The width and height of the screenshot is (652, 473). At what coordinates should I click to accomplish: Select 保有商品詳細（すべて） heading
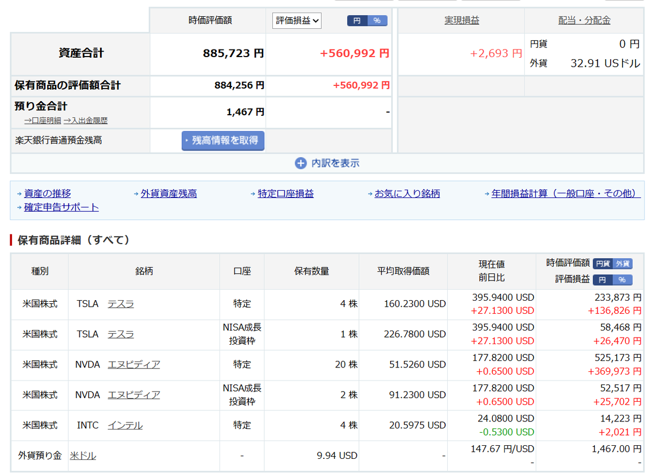(74, 240)
